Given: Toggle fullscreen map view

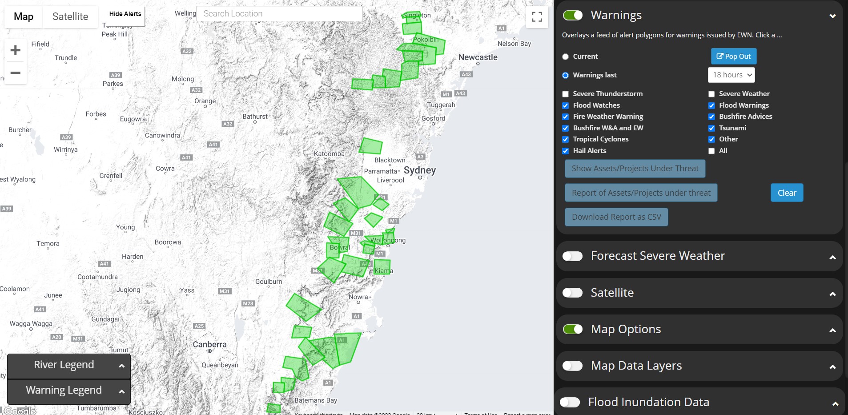Looking at the screenshot, I should click(537, 17).
